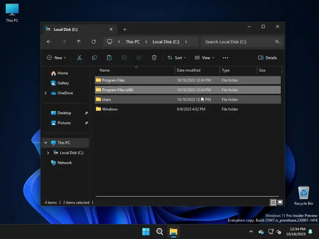Open taskbar Search
This screenshot has height=239, width=319.
click(x=160, y=232)
